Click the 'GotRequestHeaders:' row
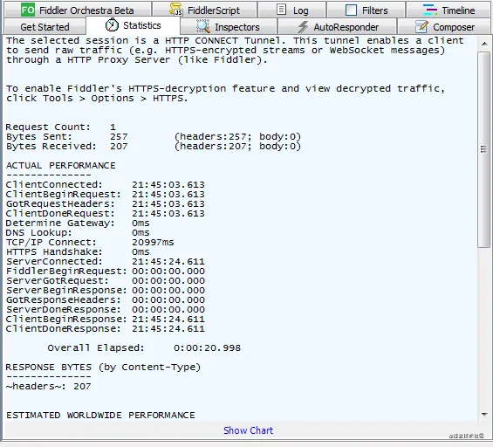Screen dimensions: 493x447 (x=106, y=203)
